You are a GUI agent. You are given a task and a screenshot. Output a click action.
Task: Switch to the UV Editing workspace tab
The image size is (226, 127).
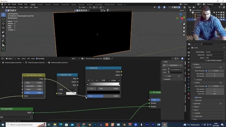tap(56, 5)
